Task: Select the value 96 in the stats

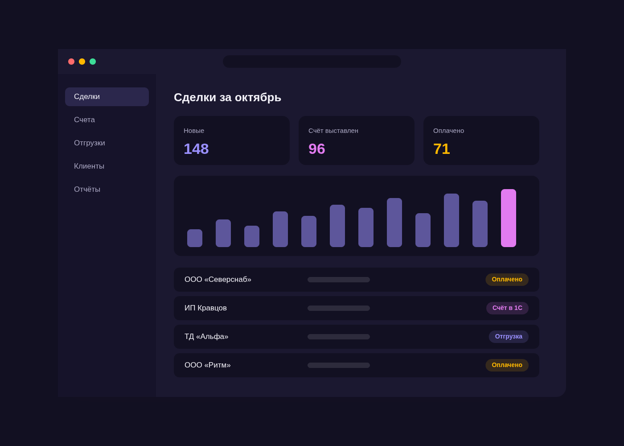Action: coord(317,149)
